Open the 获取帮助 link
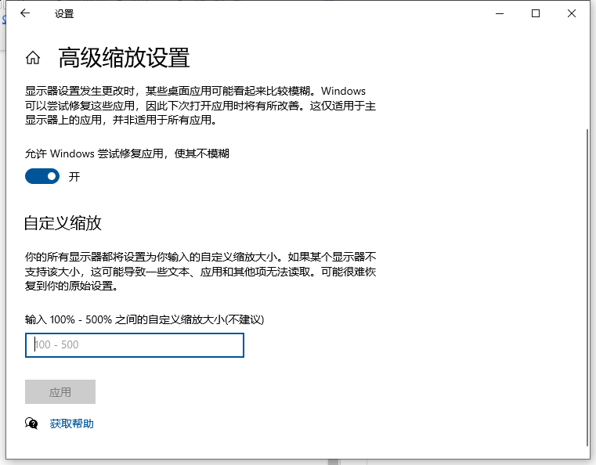 click(x=71, y=424)
